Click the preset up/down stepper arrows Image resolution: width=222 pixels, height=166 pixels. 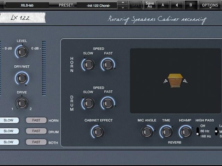pyautogui.click(x=122, y=5)
